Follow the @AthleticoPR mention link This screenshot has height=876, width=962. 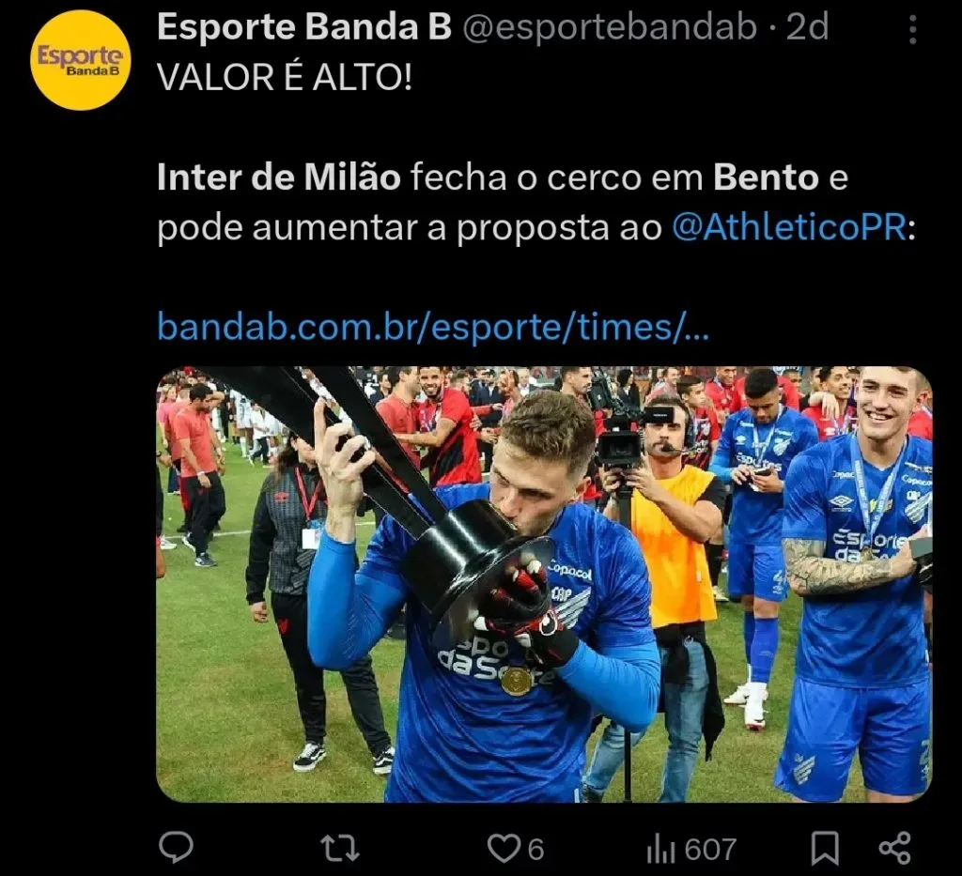(789, 227)
